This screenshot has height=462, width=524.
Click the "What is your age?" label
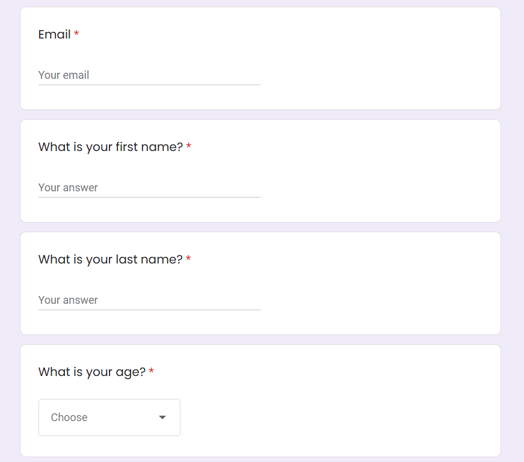click(92, 372)
